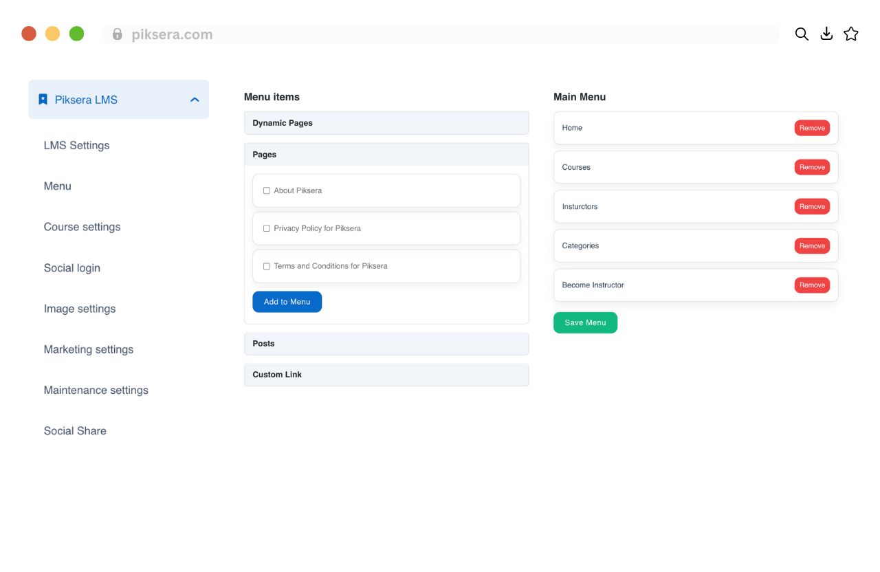880x572 pixels.
Task: Click the Piksera LMS bookmark icon
Action: click(43, 100)
